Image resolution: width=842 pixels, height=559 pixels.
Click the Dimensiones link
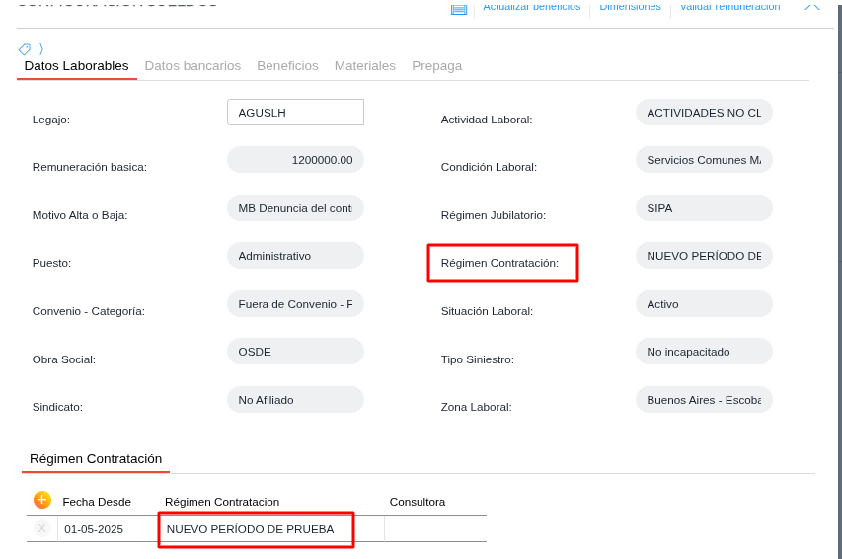click(630, 7)
